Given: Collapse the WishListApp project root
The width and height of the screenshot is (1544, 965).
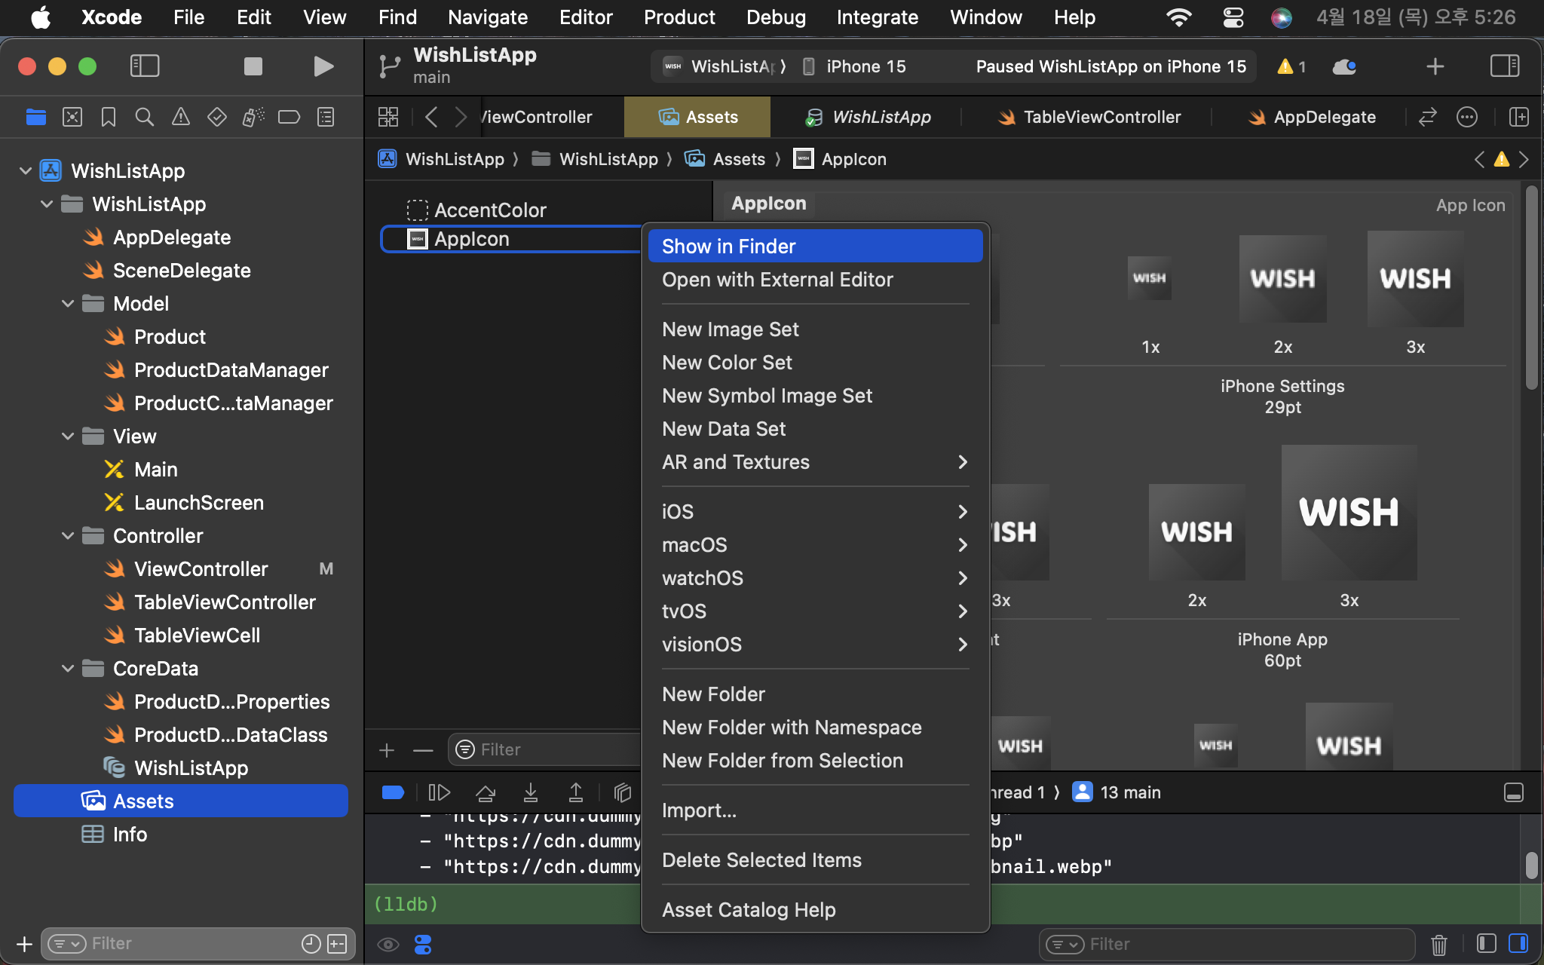Looking at the screenshot, I should 25,171.
